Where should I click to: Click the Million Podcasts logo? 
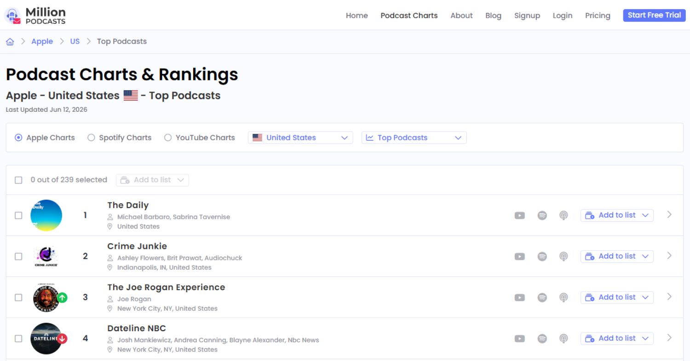tap(35, 15)
